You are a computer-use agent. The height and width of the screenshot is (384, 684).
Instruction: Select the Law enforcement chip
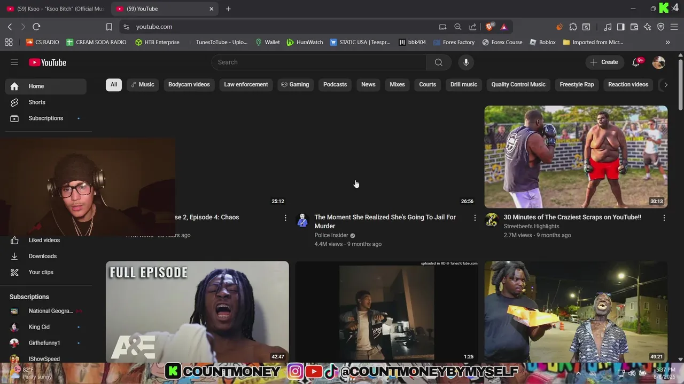246,85
